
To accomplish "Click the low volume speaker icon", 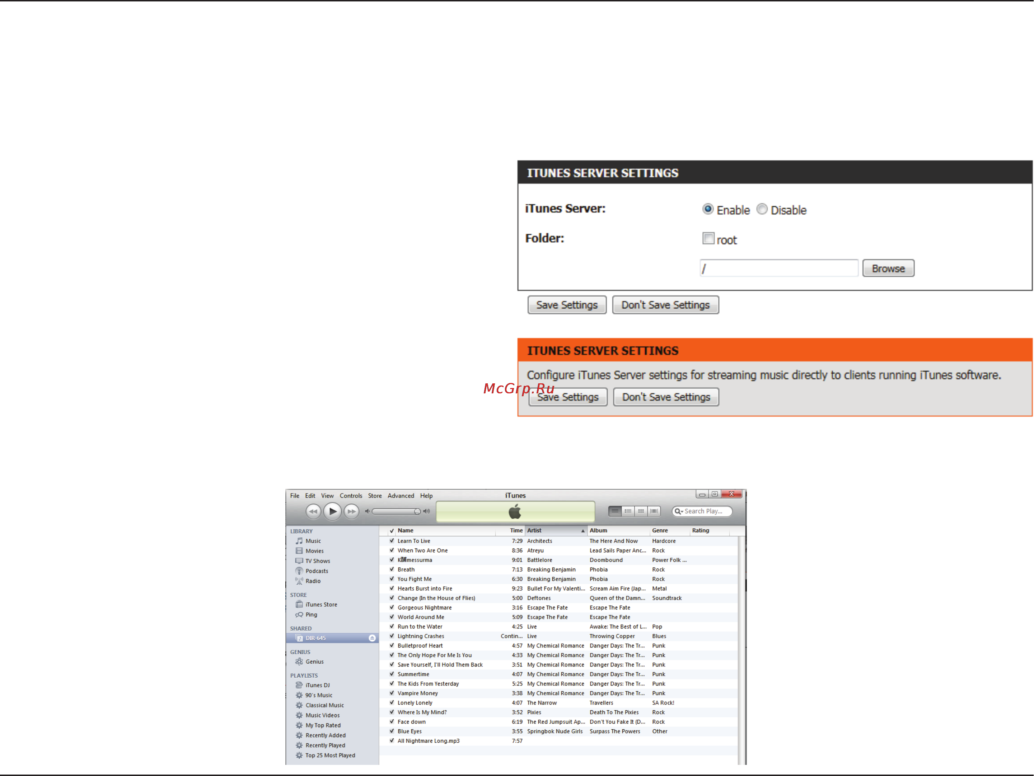I will 368,511.
